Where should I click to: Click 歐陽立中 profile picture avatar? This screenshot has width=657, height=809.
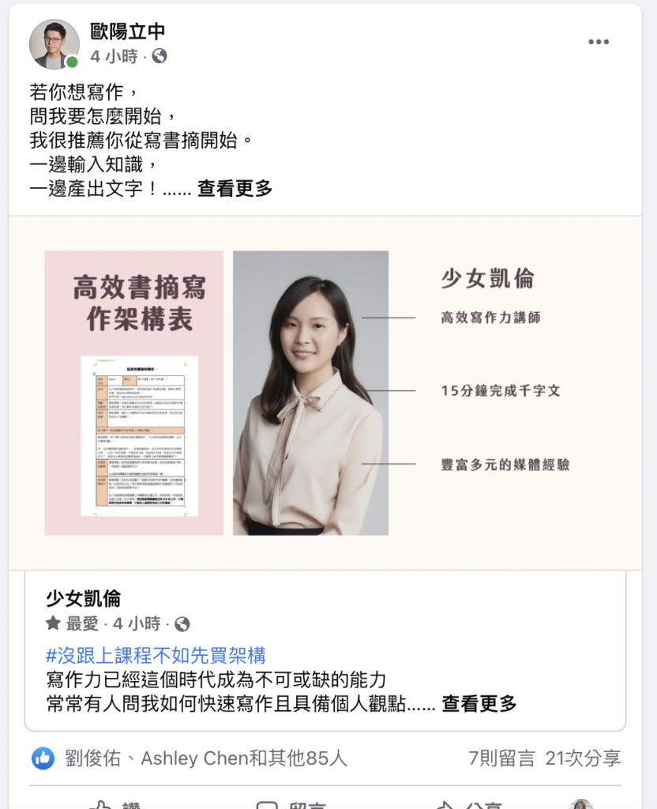click(54, 44)
